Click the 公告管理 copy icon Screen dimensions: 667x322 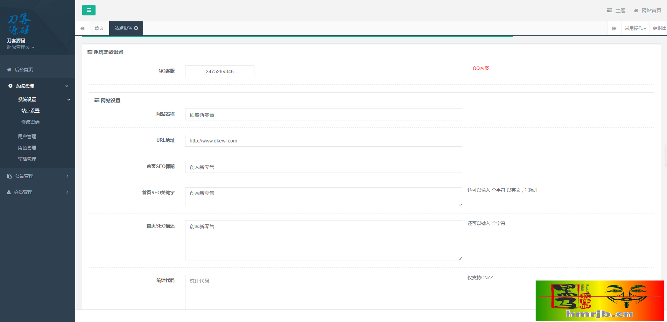[9, 176]
